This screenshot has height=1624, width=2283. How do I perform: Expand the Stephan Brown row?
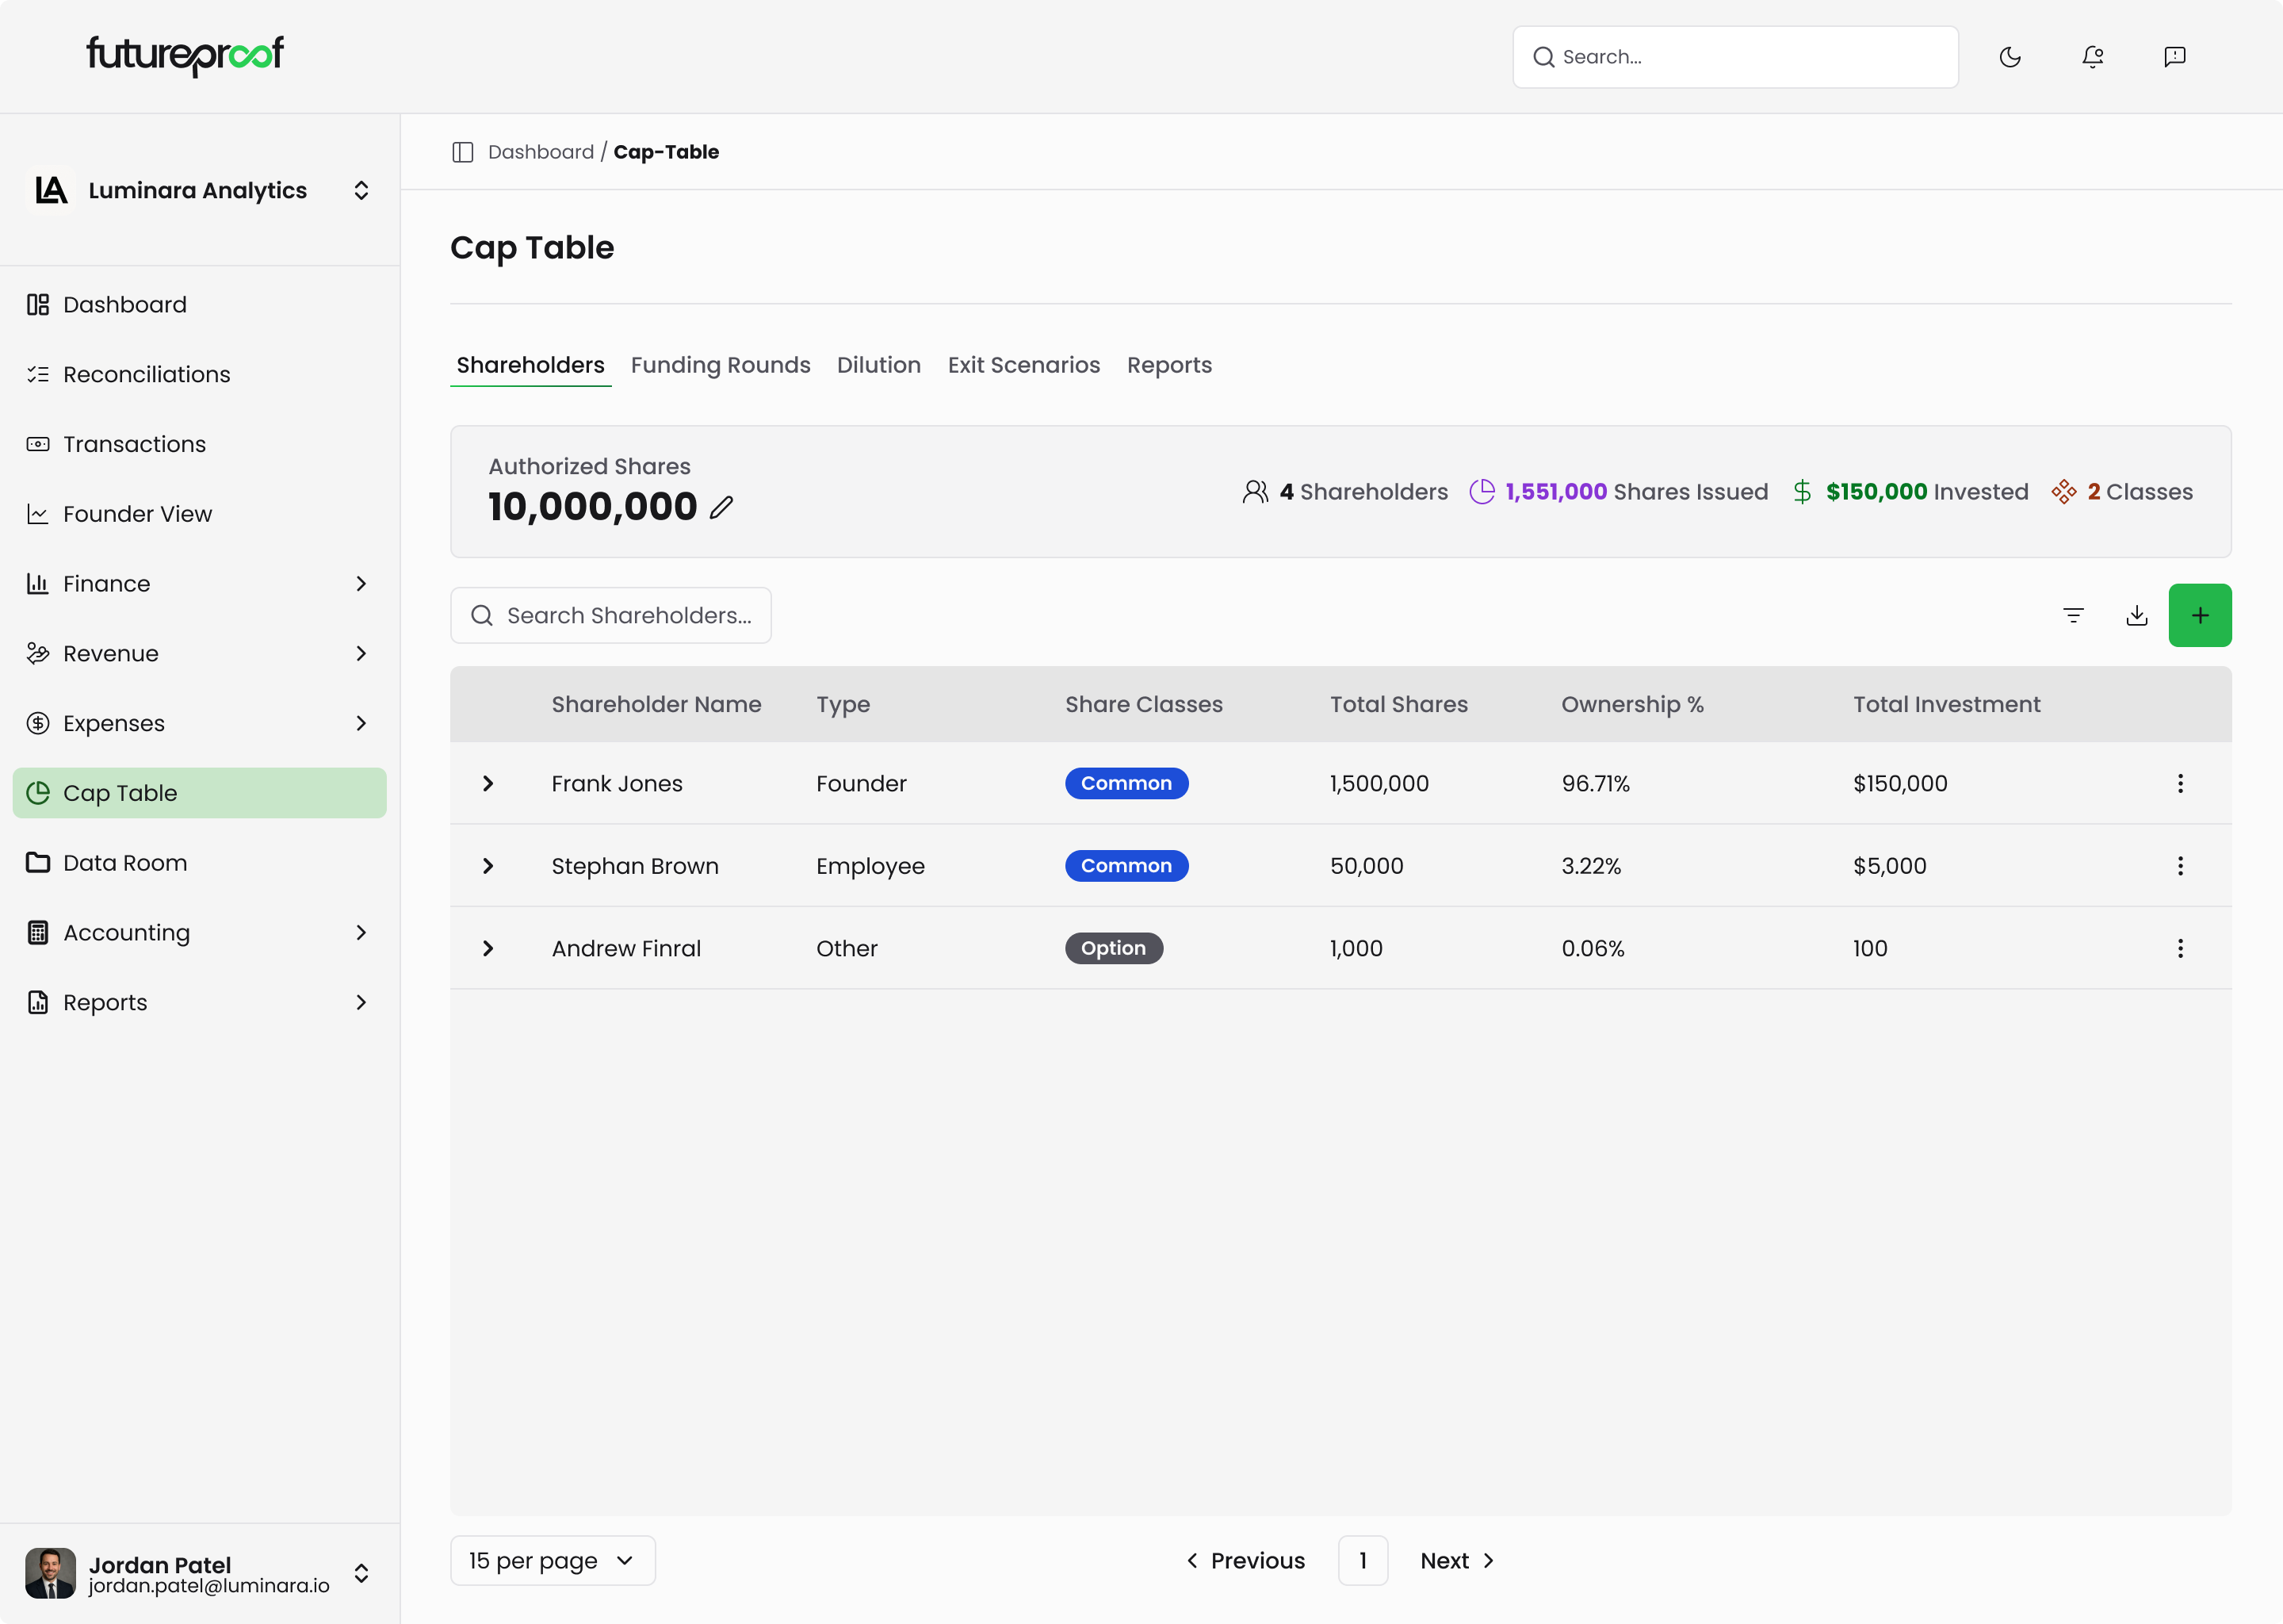coord(488,866)
